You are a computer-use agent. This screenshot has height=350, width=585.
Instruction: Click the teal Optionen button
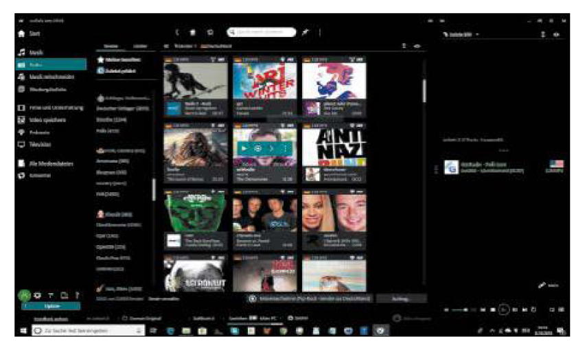coord(51,306)
